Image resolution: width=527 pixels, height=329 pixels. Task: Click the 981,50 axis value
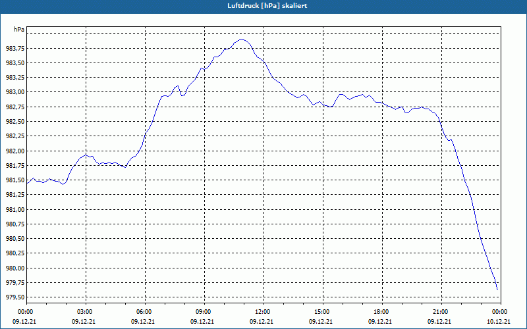15,180
